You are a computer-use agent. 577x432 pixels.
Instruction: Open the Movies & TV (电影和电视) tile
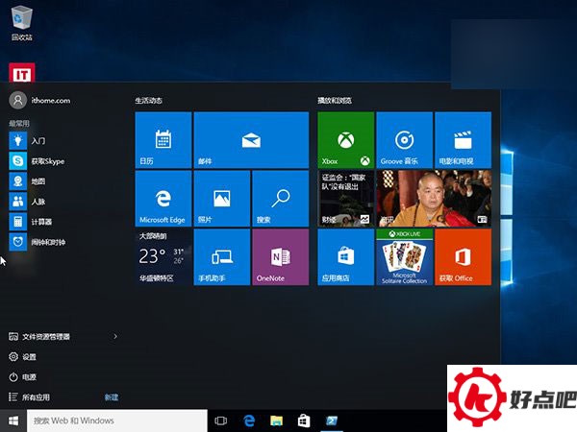click(x=463, y=140)
